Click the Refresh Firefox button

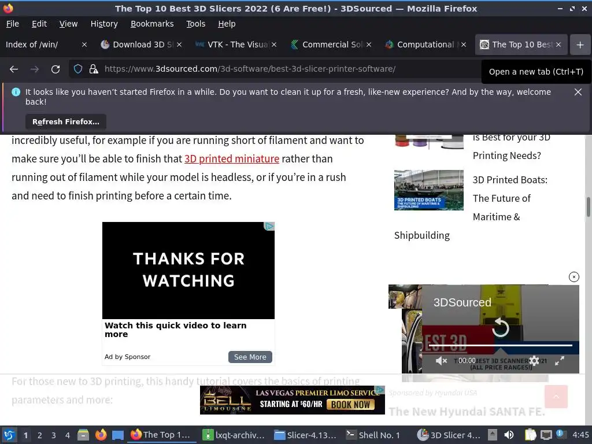(x=66, y=121)
